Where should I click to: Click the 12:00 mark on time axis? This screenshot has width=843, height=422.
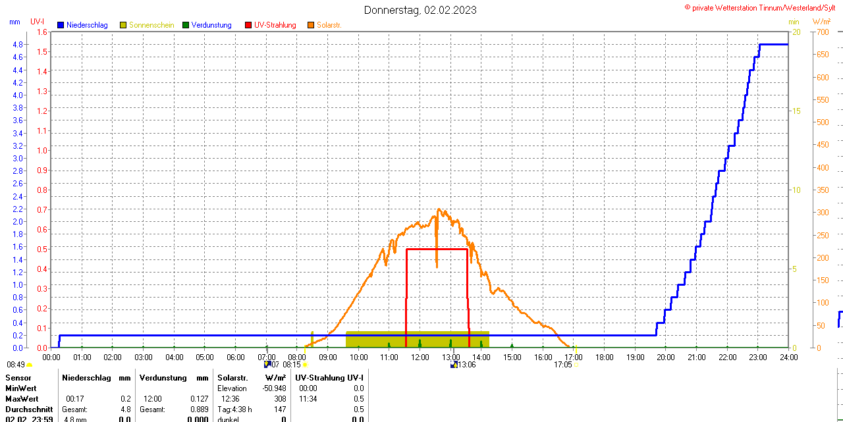(x=420, y=357)
